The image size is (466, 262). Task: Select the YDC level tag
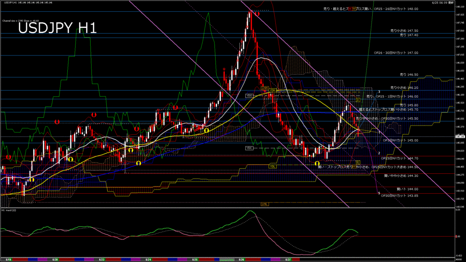(x=249, y=148)
